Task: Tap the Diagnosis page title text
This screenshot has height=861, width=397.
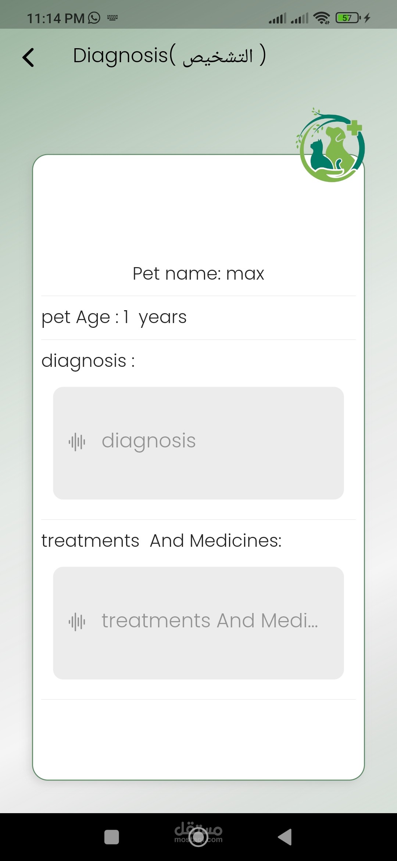Action: [169, 56]
